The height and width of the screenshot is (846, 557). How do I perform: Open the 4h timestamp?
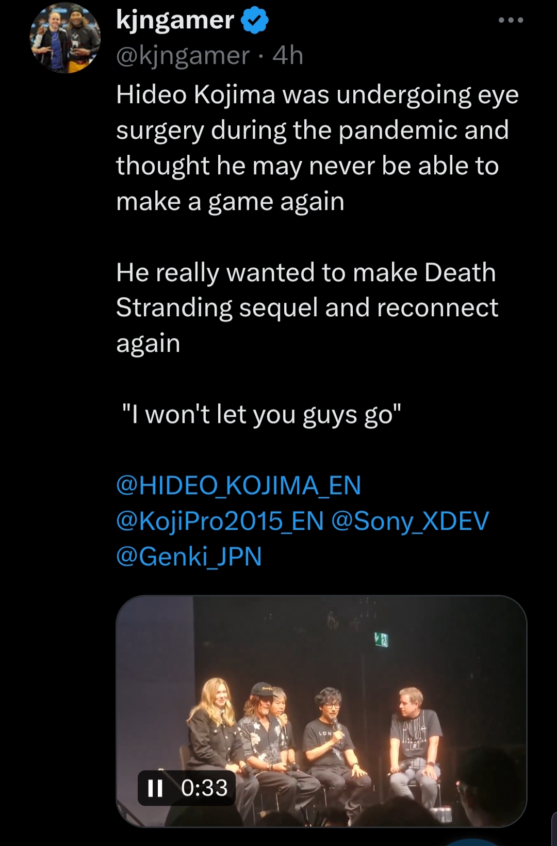tap(288, 55)
